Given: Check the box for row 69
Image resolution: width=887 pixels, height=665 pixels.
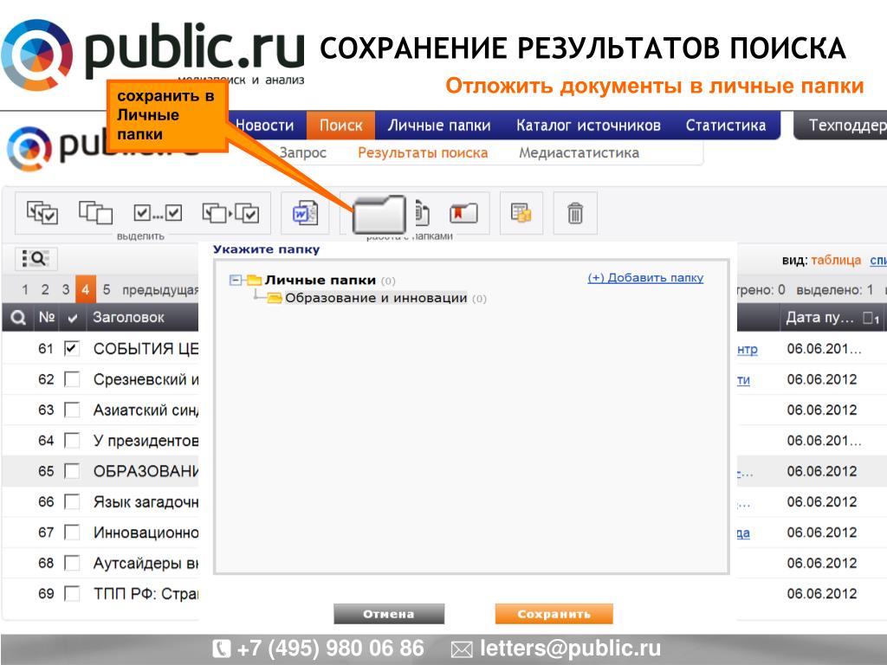Looking at the screenshot, I should point(72,593).
